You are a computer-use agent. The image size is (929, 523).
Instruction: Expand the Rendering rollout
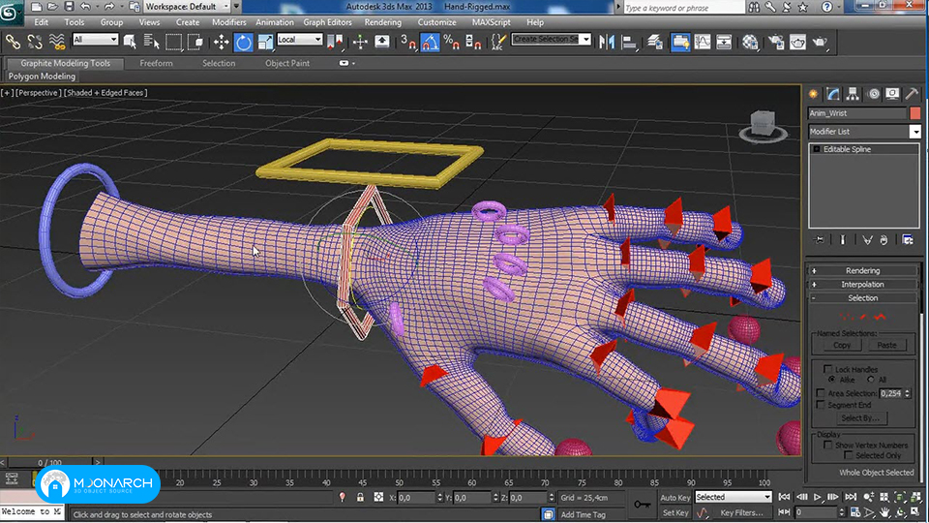tap(862, 270)
